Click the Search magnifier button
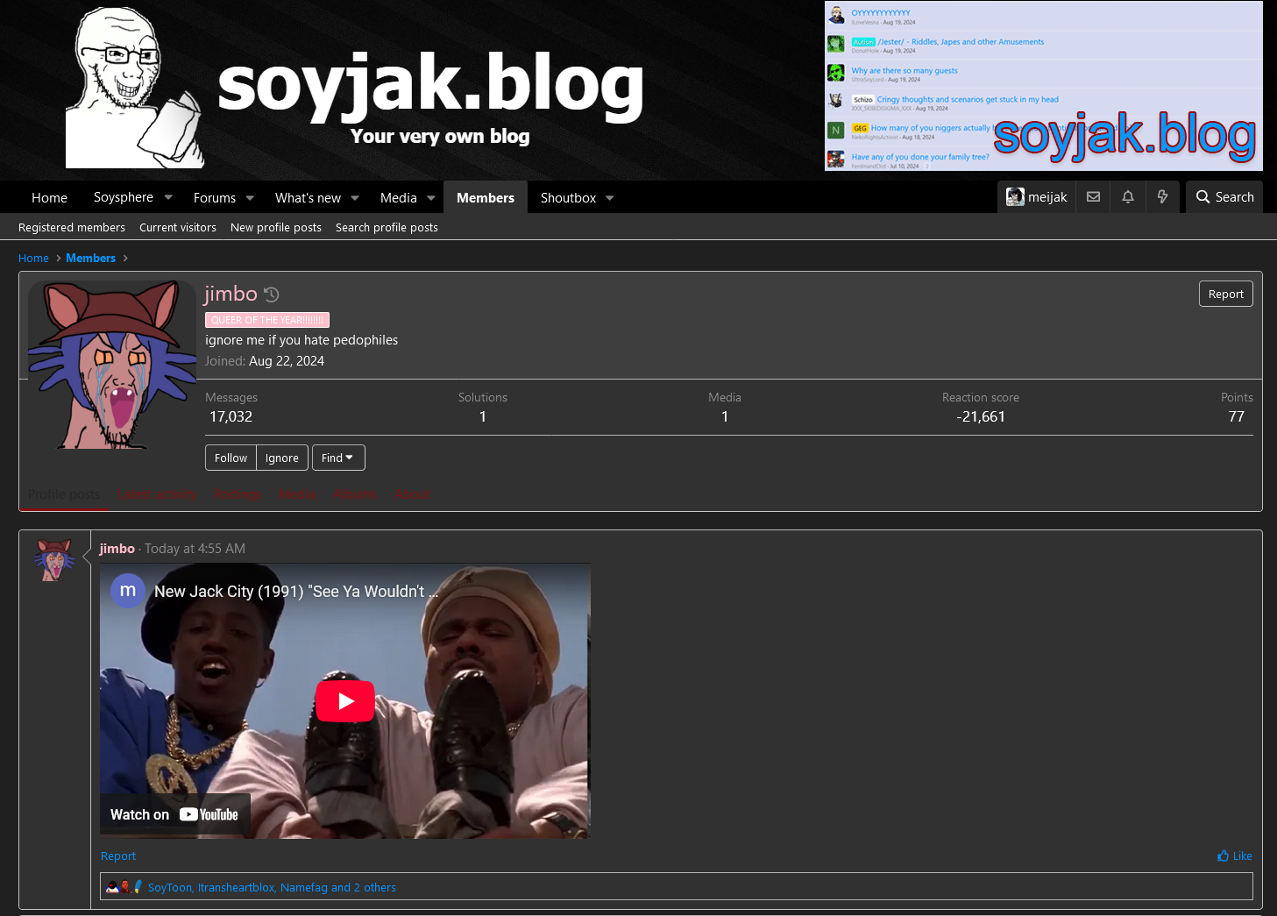1277x916 pixels. 1224,197
